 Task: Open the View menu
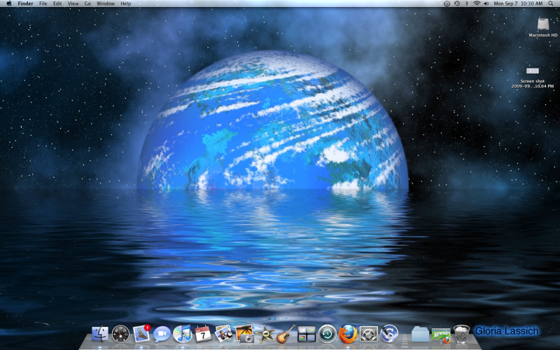click(x=73, y=3)
